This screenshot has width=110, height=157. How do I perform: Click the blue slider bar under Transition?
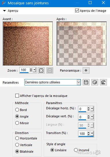(86, 136)
